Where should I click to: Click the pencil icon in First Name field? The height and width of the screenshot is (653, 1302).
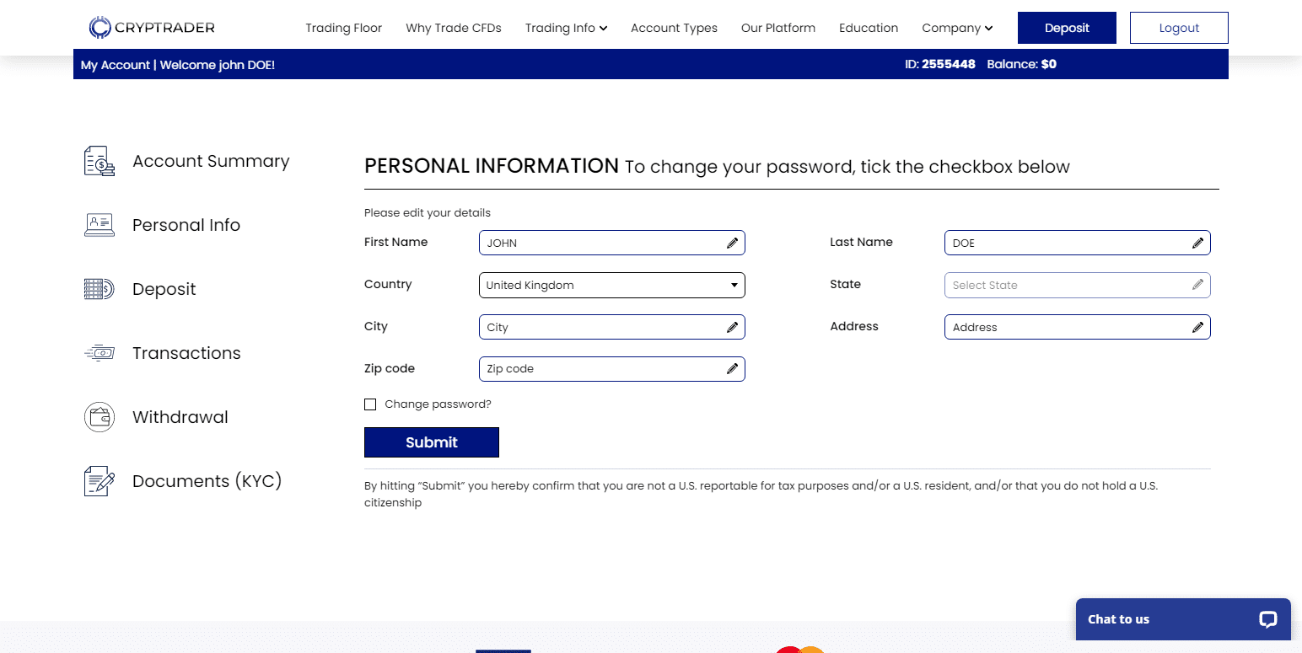pyautogui.click(x=732, y=243)
